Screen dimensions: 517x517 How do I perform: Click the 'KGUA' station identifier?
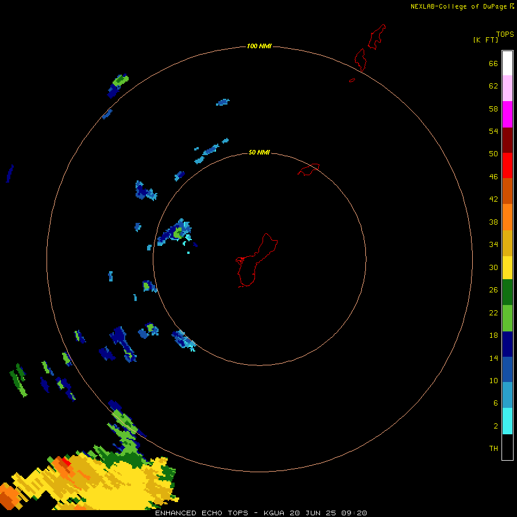pyautogui.click(x=273, y=513)
